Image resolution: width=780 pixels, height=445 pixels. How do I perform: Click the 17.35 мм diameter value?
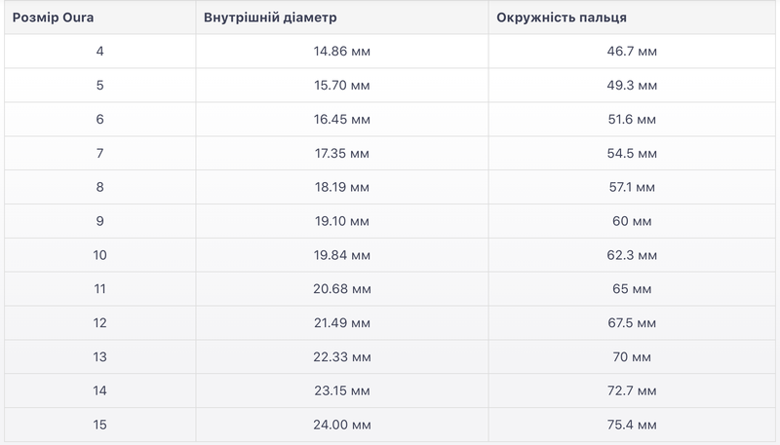click(x=341, y=153)
